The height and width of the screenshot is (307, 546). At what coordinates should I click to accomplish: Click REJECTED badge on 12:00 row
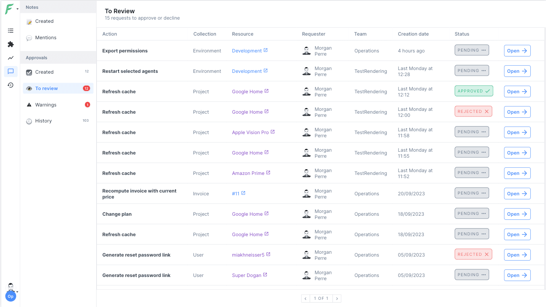(473, 112)
